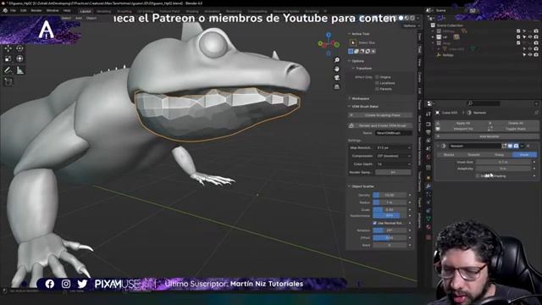Select the Annotate pencil tool
The width and height of the screenshot is (542, 305).
[8, 70]
